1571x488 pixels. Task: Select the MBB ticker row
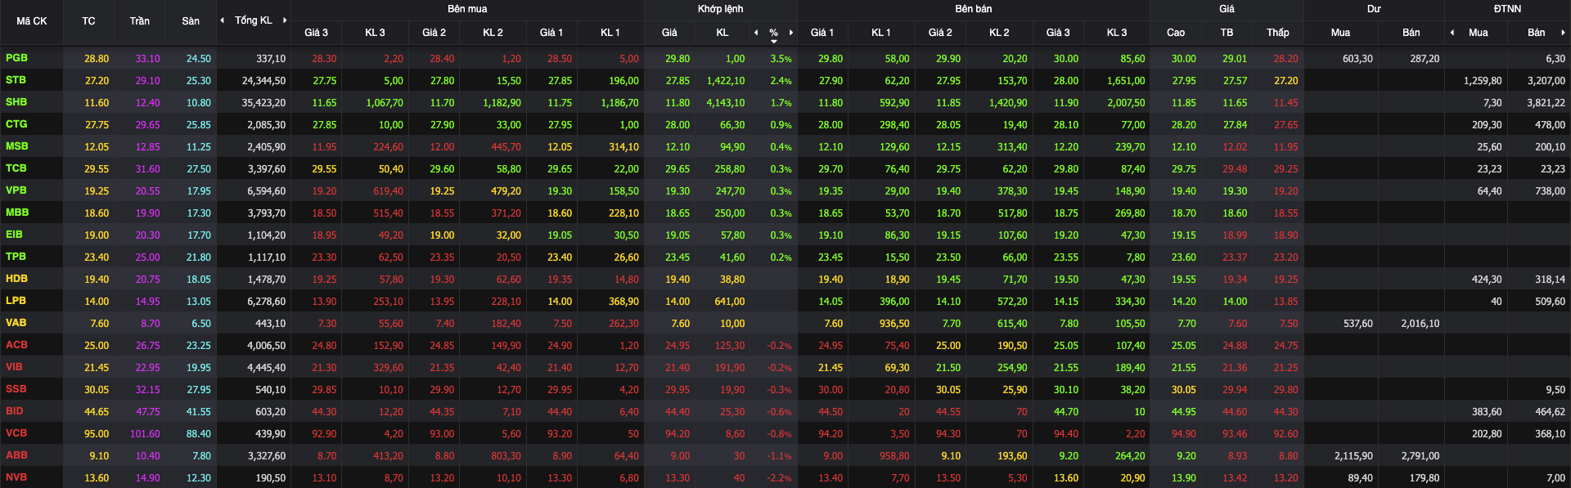click(785, 213)
